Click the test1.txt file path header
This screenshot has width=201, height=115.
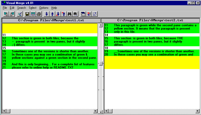point(51,20)
